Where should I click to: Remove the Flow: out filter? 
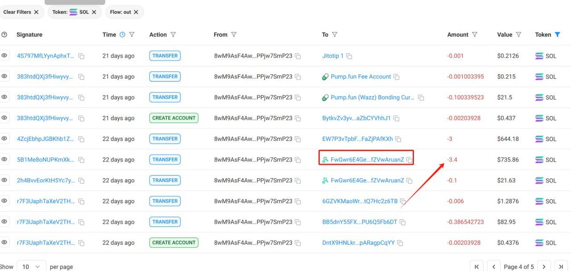(136, 12)
